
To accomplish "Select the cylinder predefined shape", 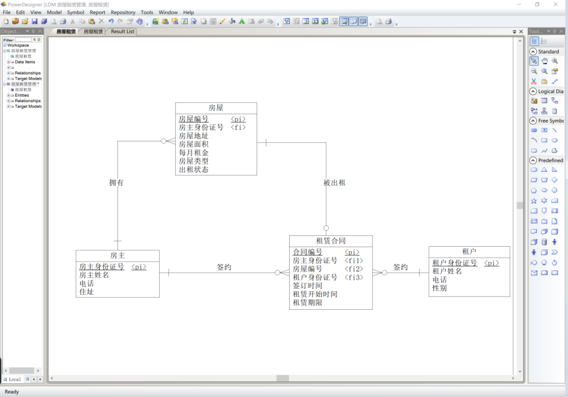I will click(x=544, y=242).
